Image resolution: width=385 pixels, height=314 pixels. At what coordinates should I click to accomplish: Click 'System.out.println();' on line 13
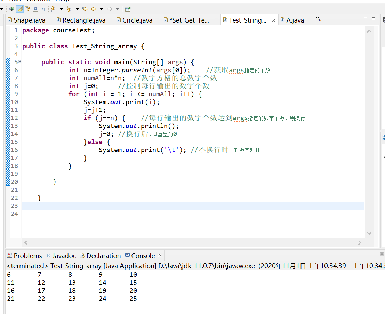coord(139,126)
